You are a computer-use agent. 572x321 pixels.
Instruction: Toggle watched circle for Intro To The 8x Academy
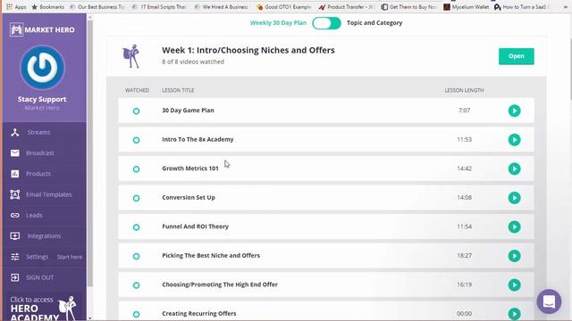tap(136, 140)
